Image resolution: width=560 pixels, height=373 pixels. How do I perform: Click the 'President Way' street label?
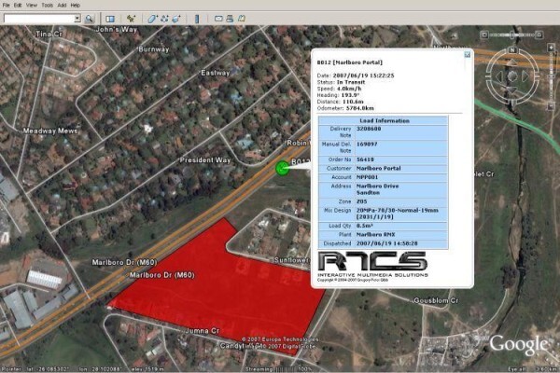pyautogui.click(x=205, y=159)
